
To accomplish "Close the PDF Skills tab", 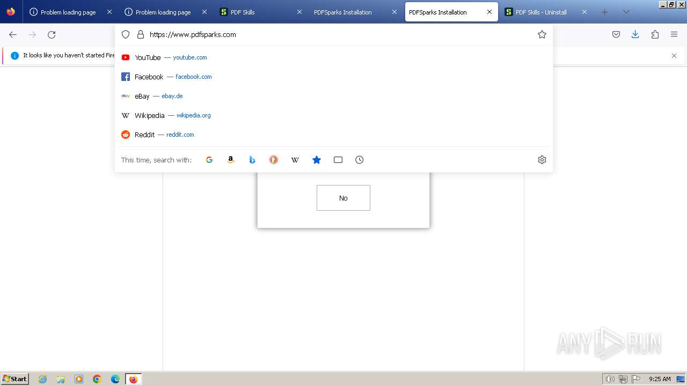I will [x=299, y=12].
